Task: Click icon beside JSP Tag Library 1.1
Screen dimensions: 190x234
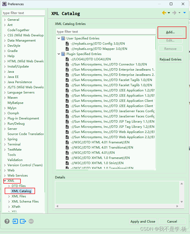Action: click(67, 122)
